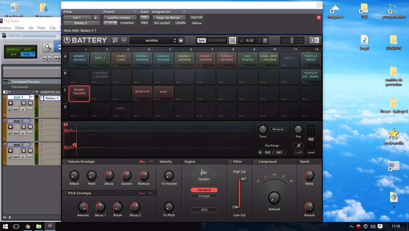The height and width of the screenshot is (231, 409).
Task: Open the SONIDOS folder on desktop
Action: pos(394,43)
